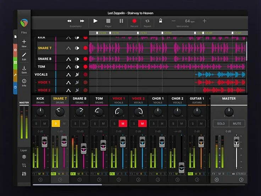
Task: Disarm recording on TOM track
Action: pyautogui.click(x=85, y=67)
